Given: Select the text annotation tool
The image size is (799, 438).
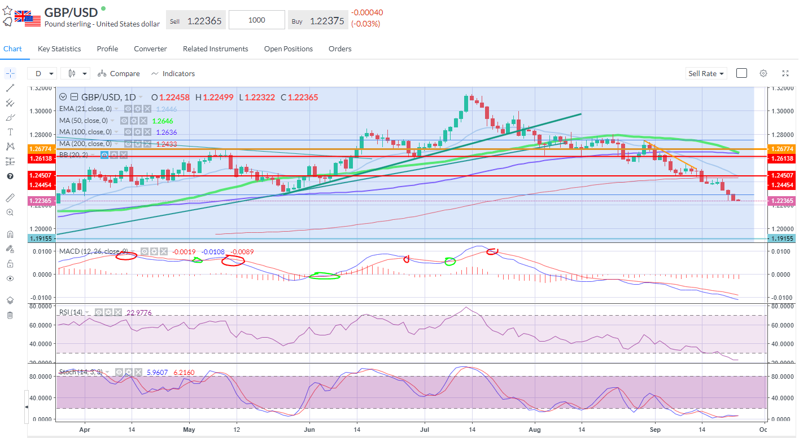Looking at the screenshot, I should [x=10, y=131].
